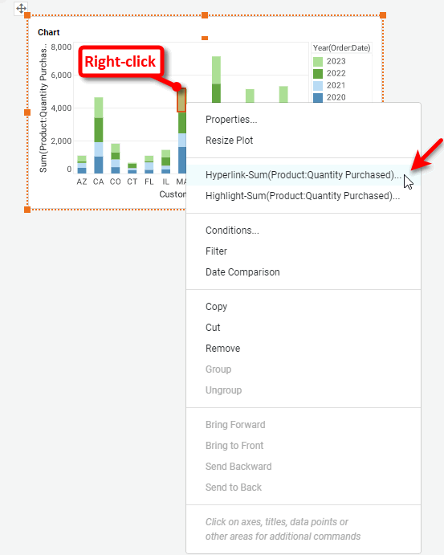Image resolution: width=444 pixels, height=555 pixels.
Task: Open the Properties... context menu entry
Action: 231,120
